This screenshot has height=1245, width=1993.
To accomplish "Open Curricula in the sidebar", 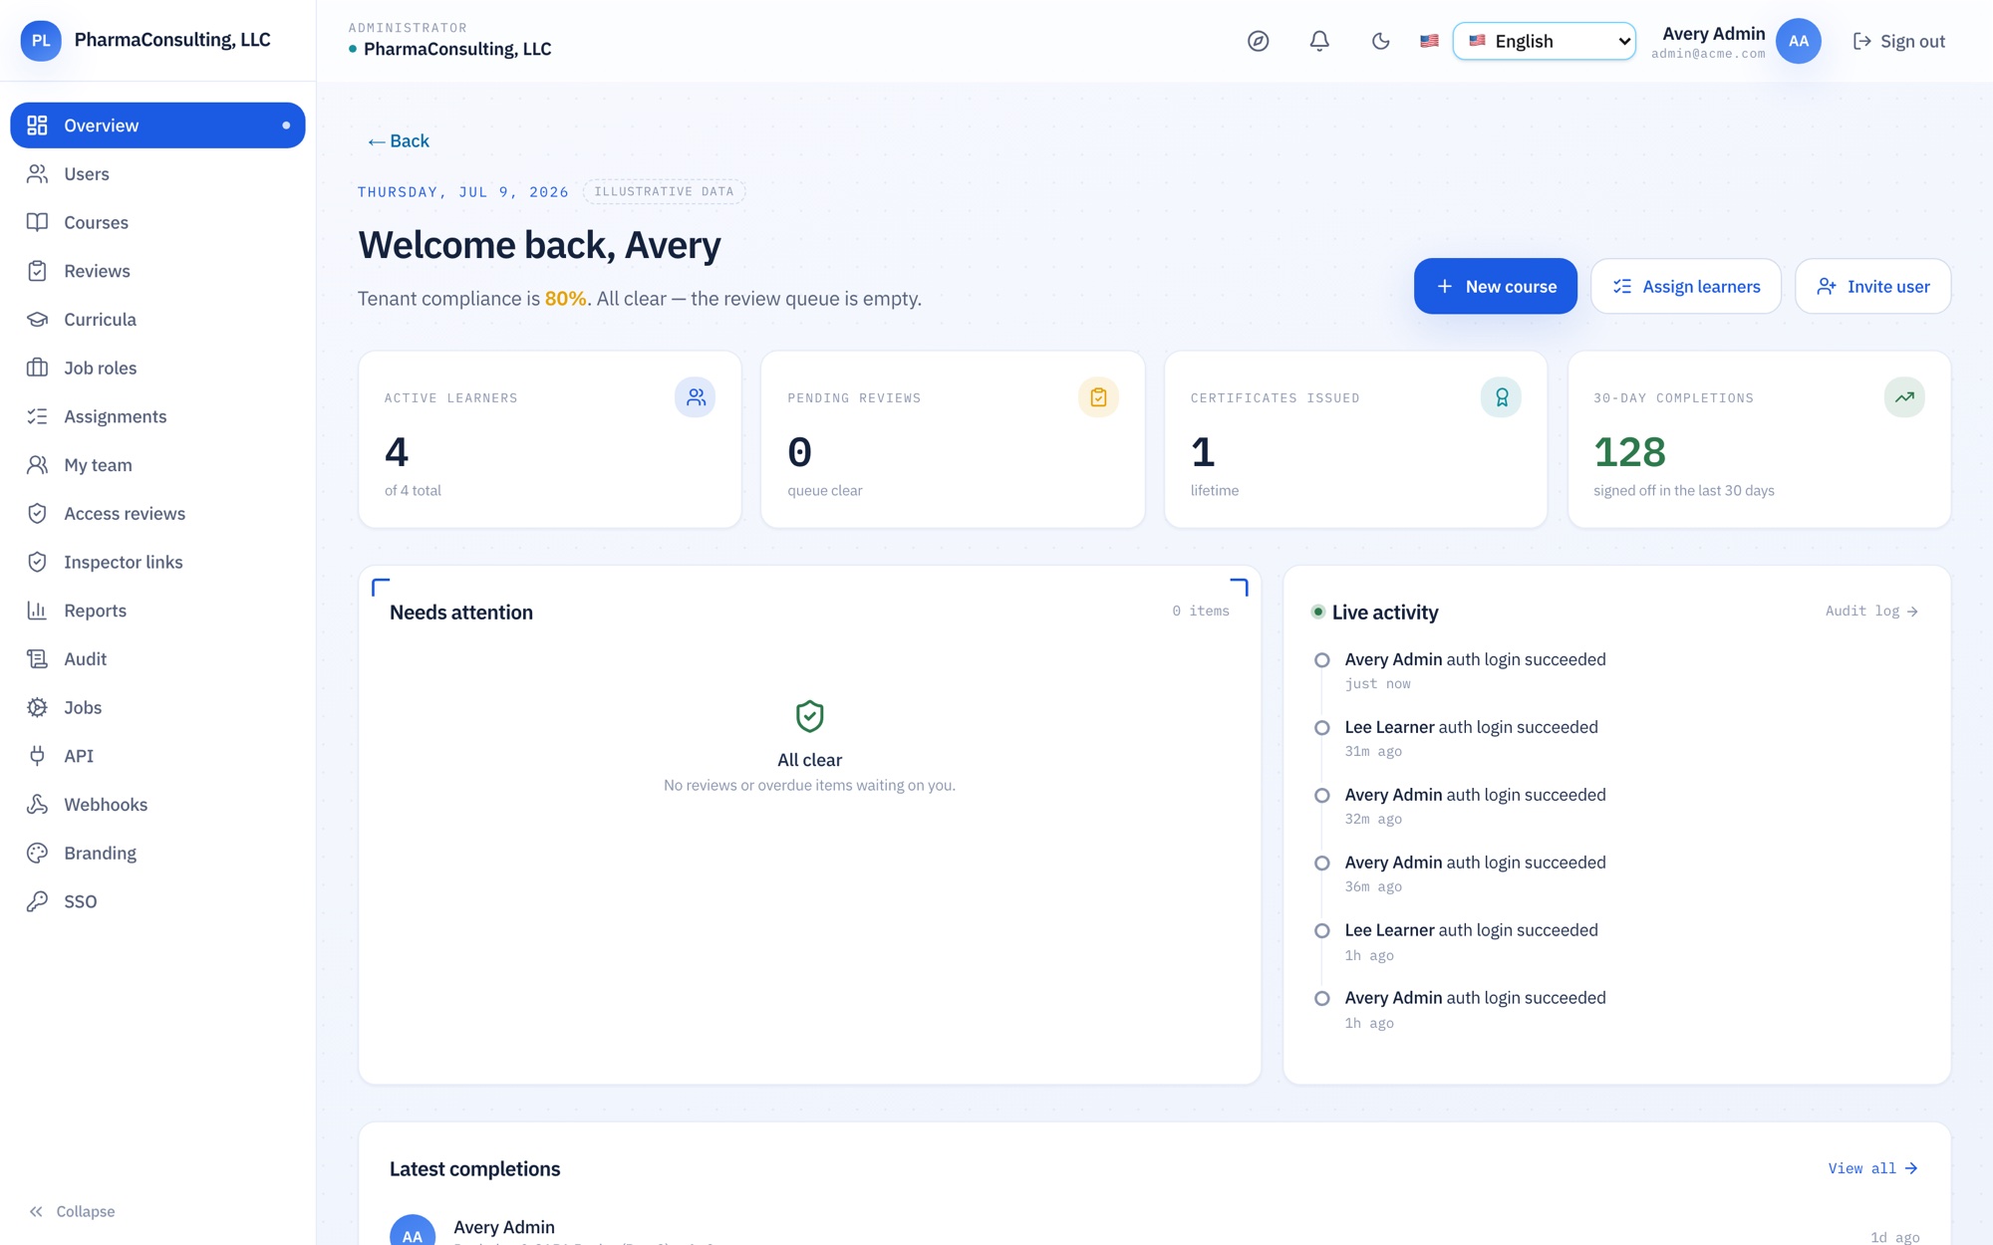I will [x=157, y=320].
